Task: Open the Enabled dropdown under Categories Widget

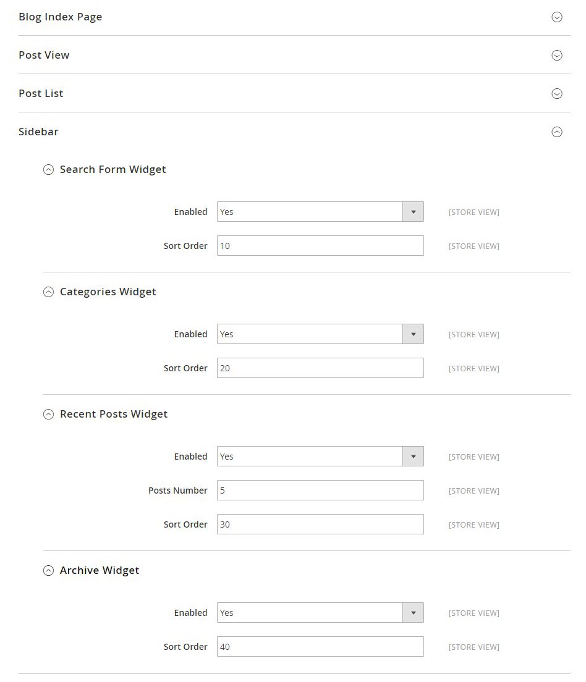Action: point(413,334)
